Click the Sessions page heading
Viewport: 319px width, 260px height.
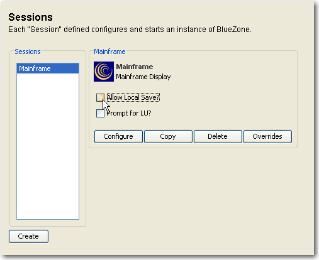(x=30, y=17)
